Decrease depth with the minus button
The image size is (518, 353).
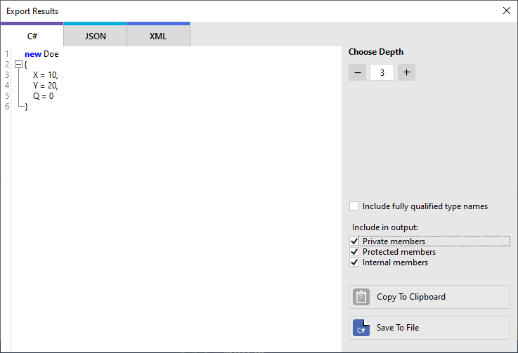click(x=358, y=72)
